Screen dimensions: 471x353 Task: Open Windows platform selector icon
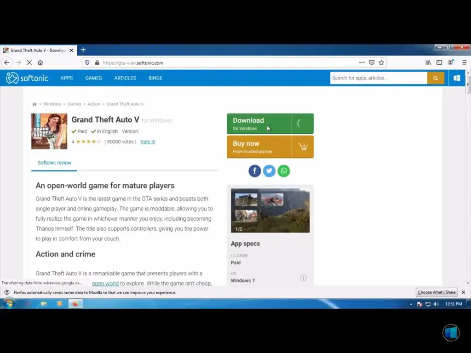tap(457, 78)
